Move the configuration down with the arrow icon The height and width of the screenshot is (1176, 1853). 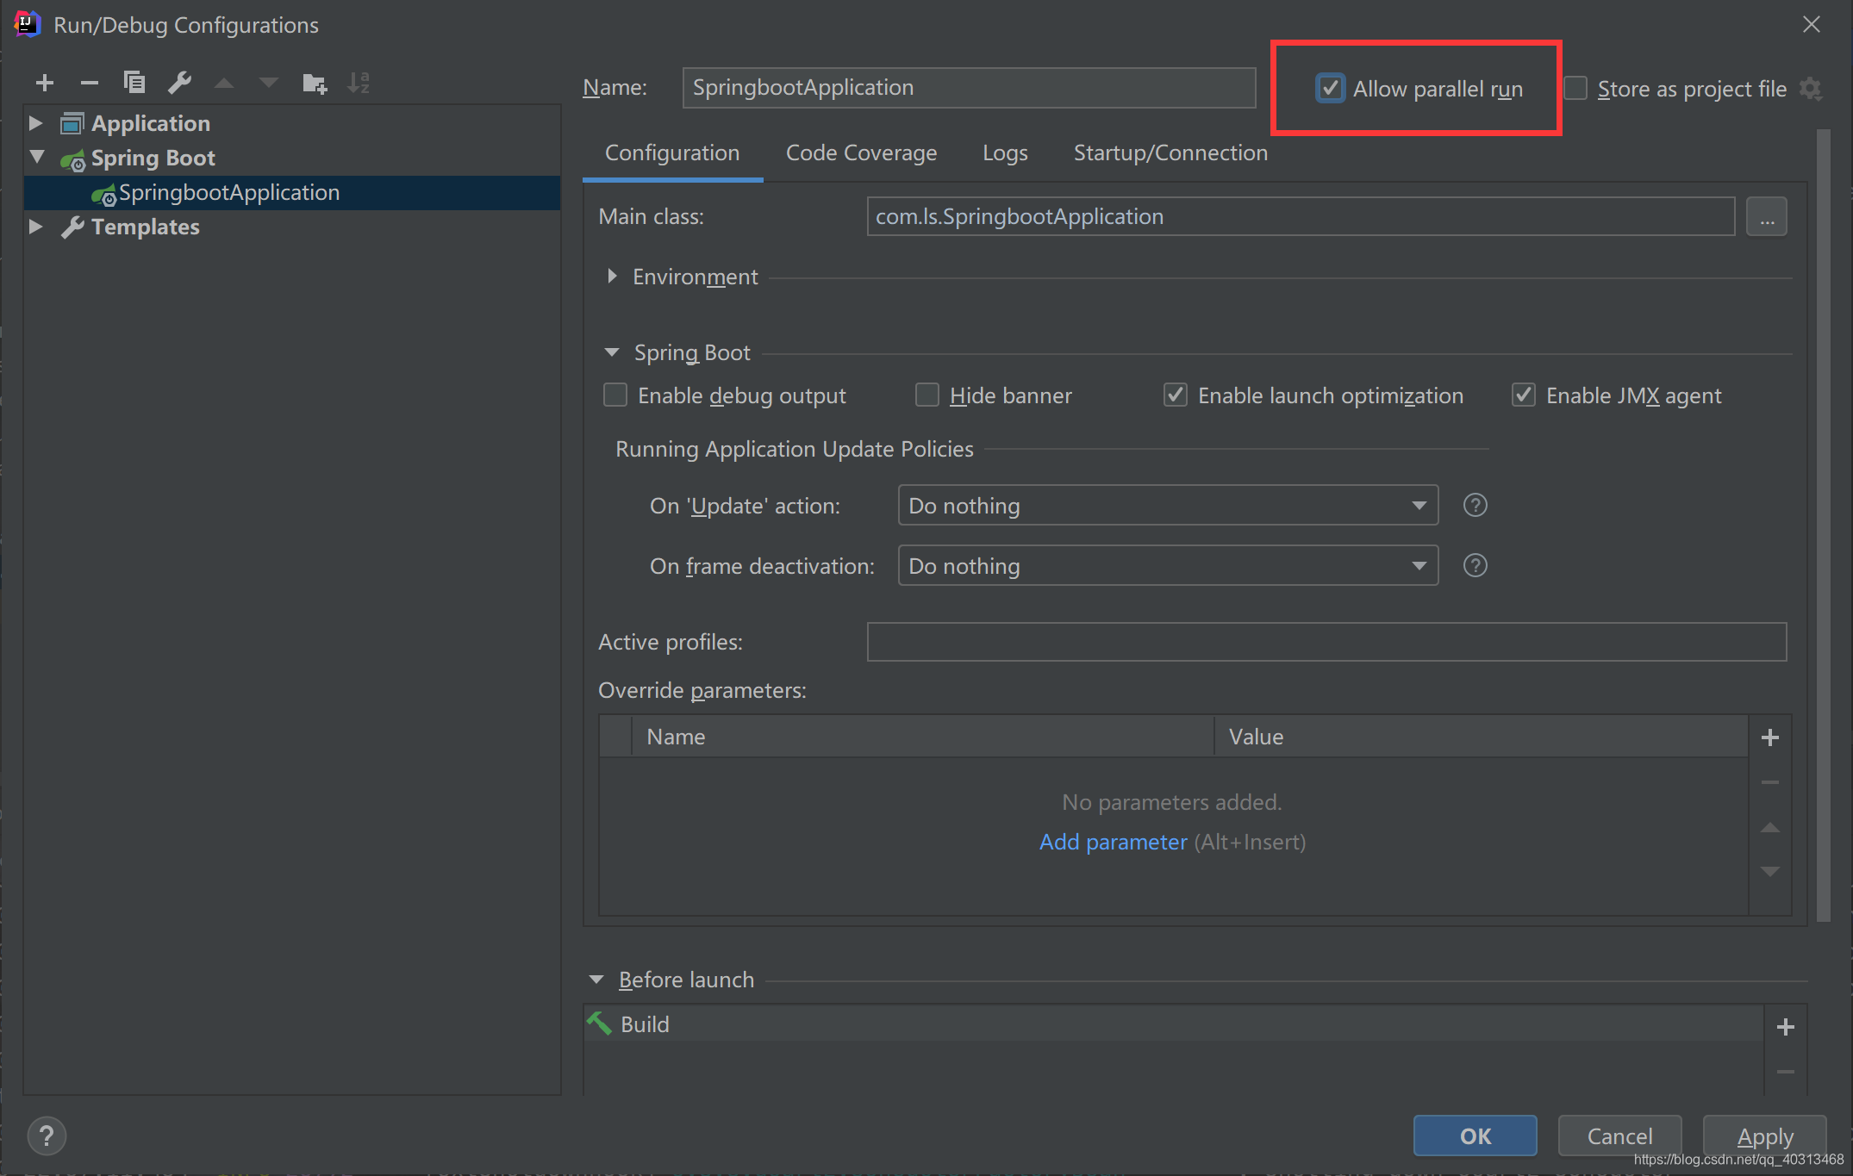[269, 83]
